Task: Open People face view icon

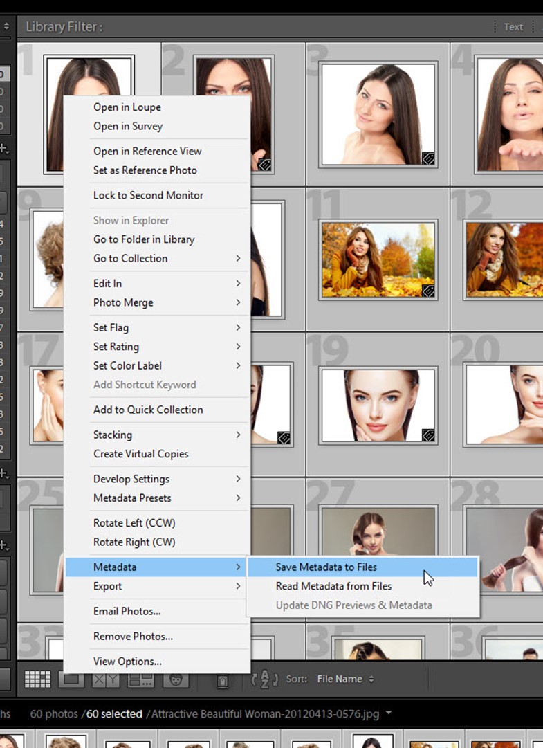Action: 176,679
